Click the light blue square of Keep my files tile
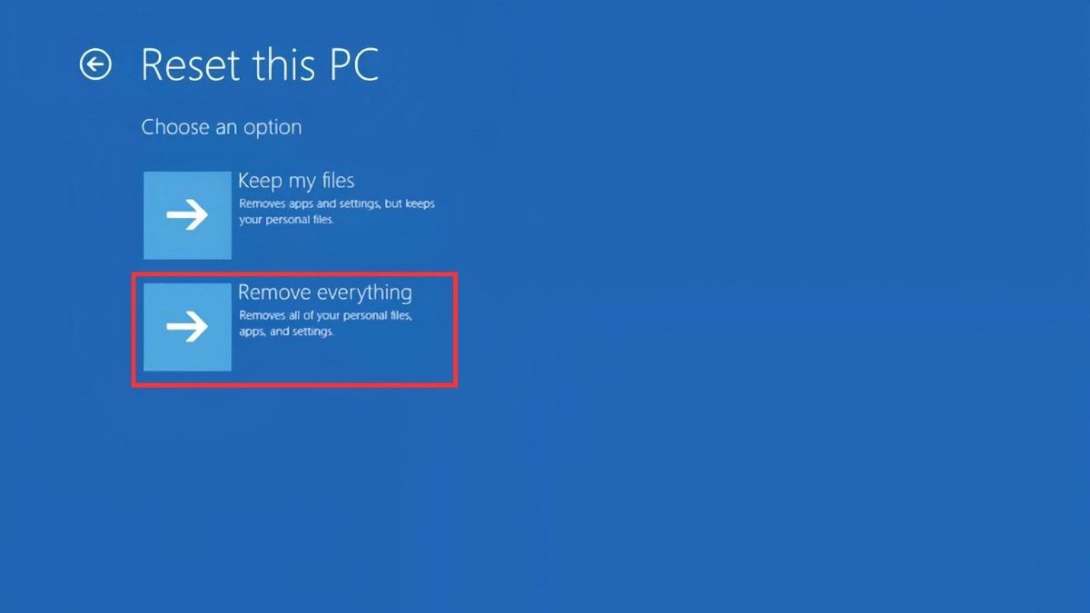 (x=188, y=215)
